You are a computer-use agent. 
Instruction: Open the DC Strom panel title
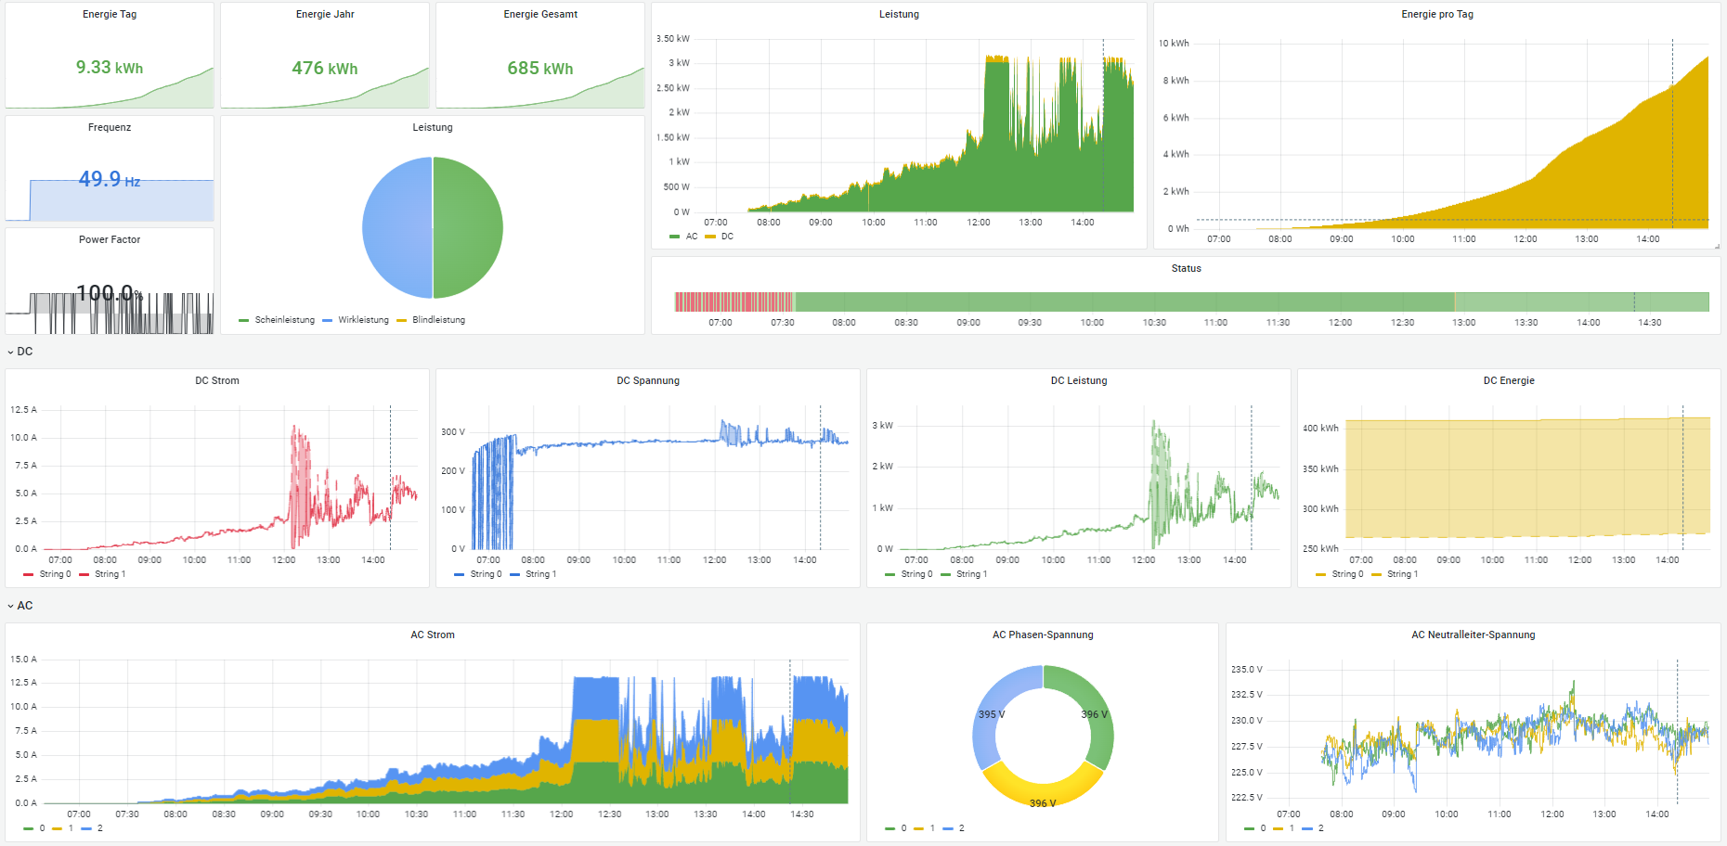pos(217,380)
